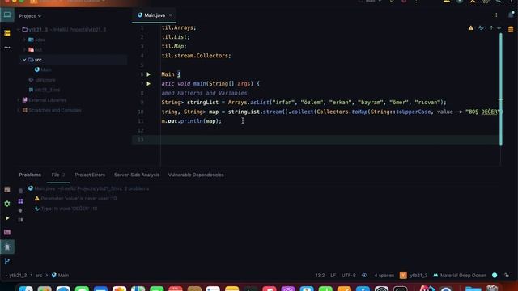518x291 pixels.
Task: Click the println(map) statement
Action: click(x=191, y=121)
